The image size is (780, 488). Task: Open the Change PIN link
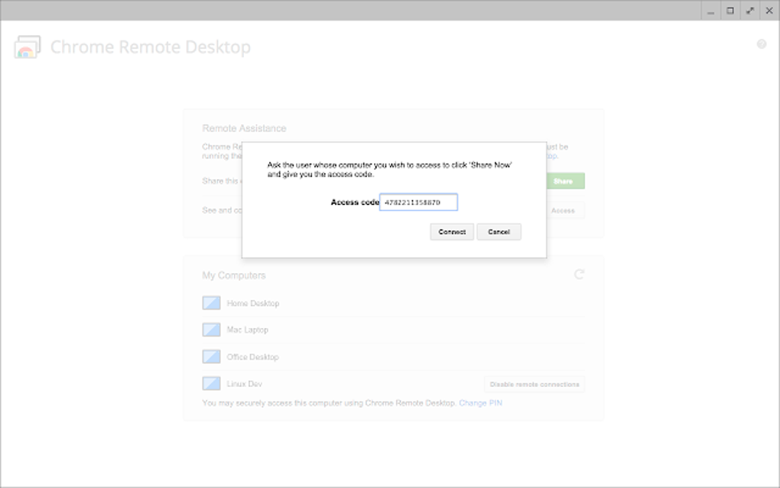(x=480, y=403)
